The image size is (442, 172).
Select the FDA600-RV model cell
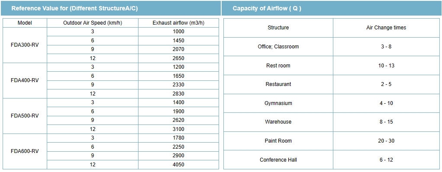click(x=25, y=151)
